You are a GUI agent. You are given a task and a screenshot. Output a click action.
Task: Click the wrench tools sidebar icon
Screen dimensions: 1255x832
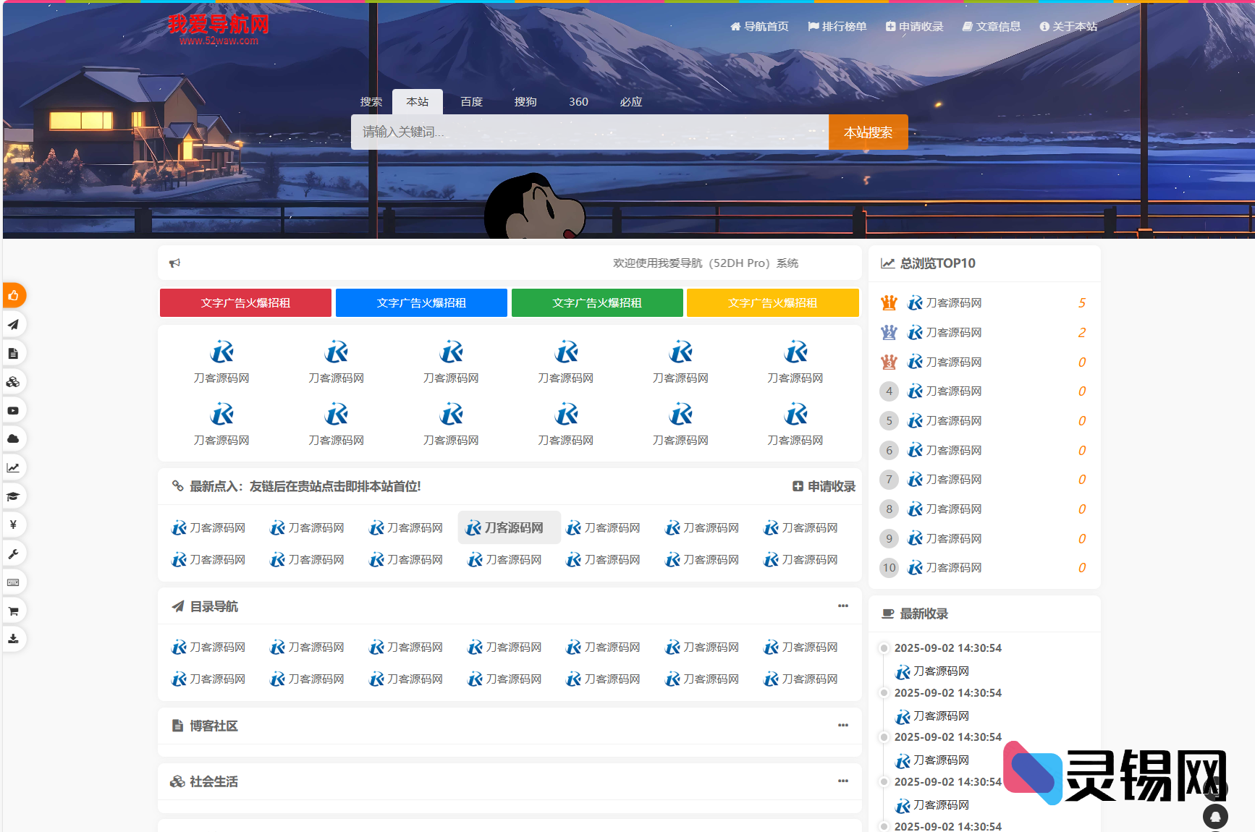coord(13,553)
